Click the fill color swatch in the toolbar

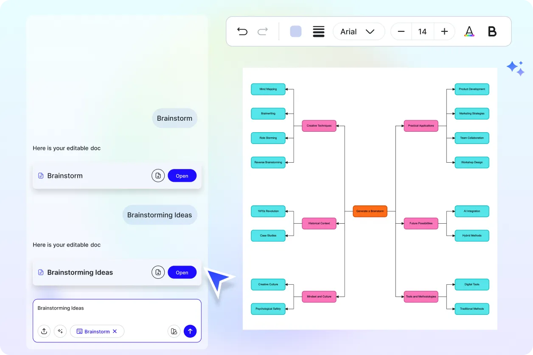tap(295, 31)
